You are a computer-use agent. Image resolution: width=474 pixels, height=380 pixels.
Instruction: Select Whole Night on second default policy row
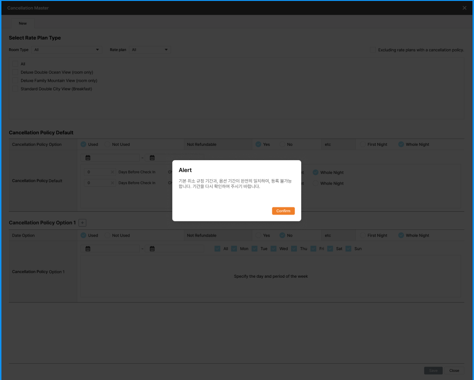click(x=316, y=183)
